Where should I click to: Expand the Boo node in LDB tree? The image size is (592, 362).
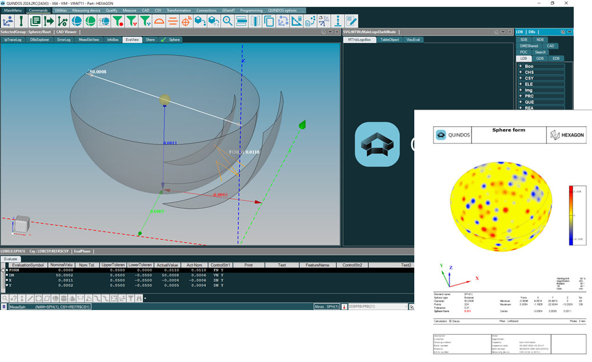[520, 66]
